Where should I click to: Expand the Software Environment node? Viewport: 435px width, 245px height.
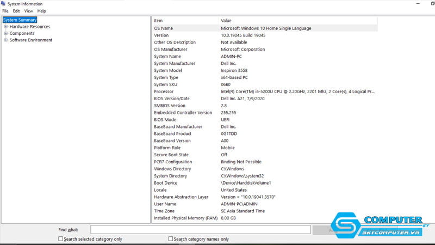pyautogui.click(x=6, y=40)
